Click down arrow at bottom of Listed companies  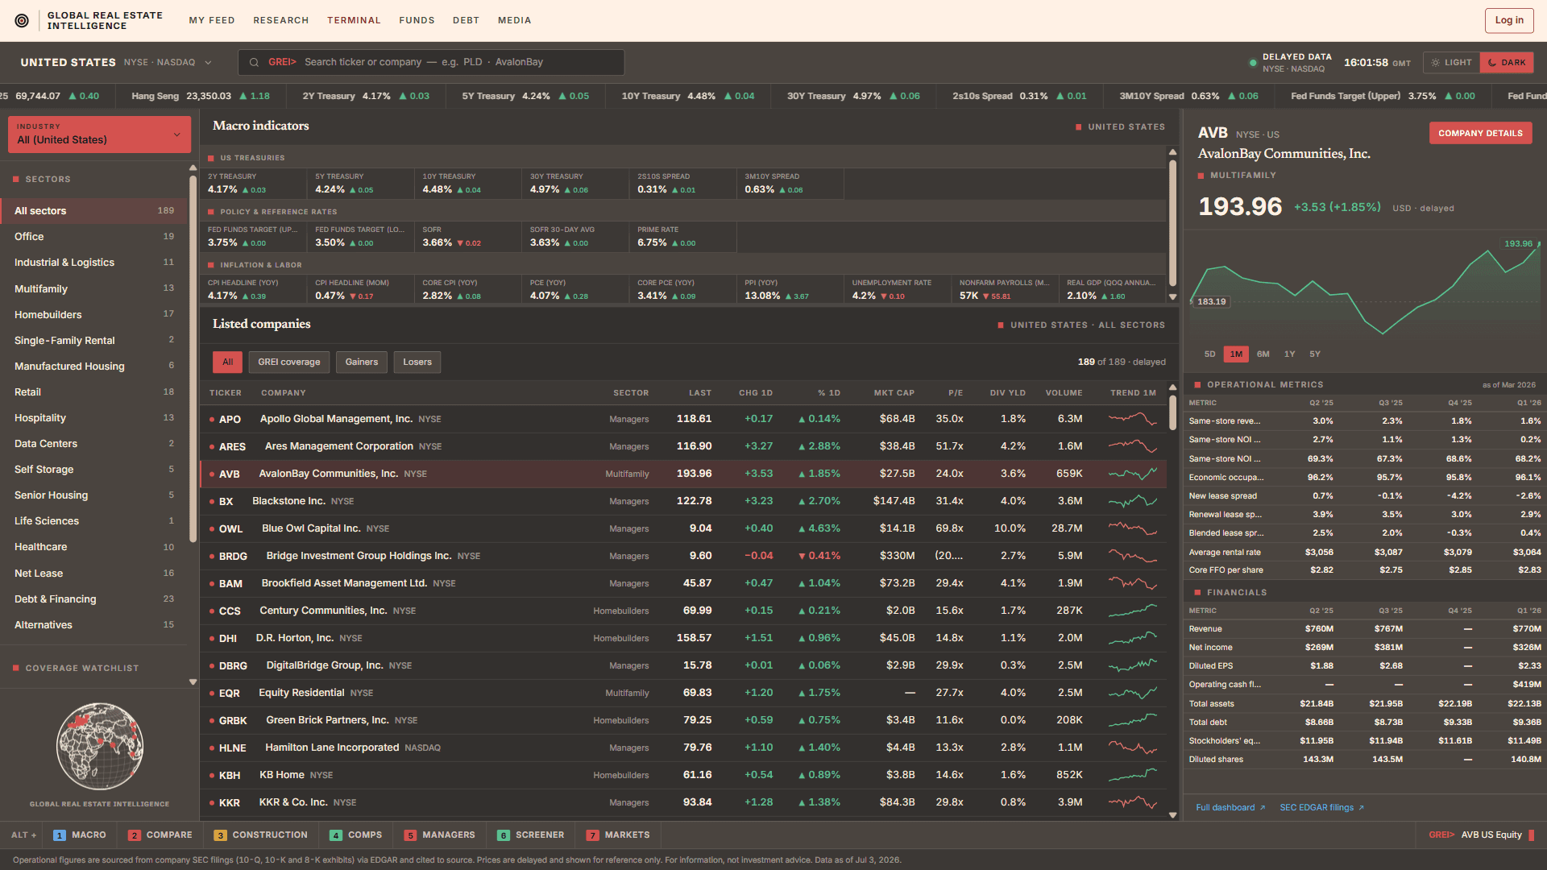tap(1172, 815)
